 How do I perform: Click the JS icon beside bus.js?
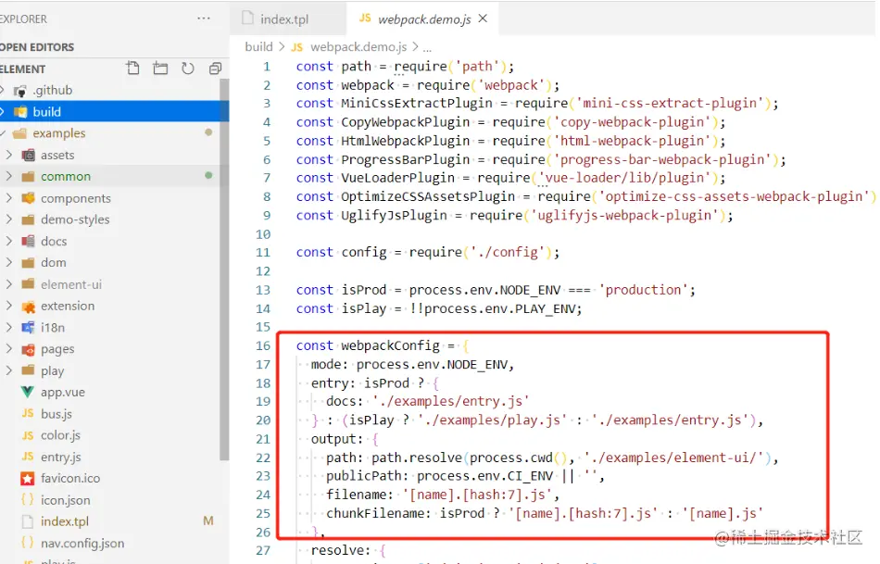tap(28, 414)
